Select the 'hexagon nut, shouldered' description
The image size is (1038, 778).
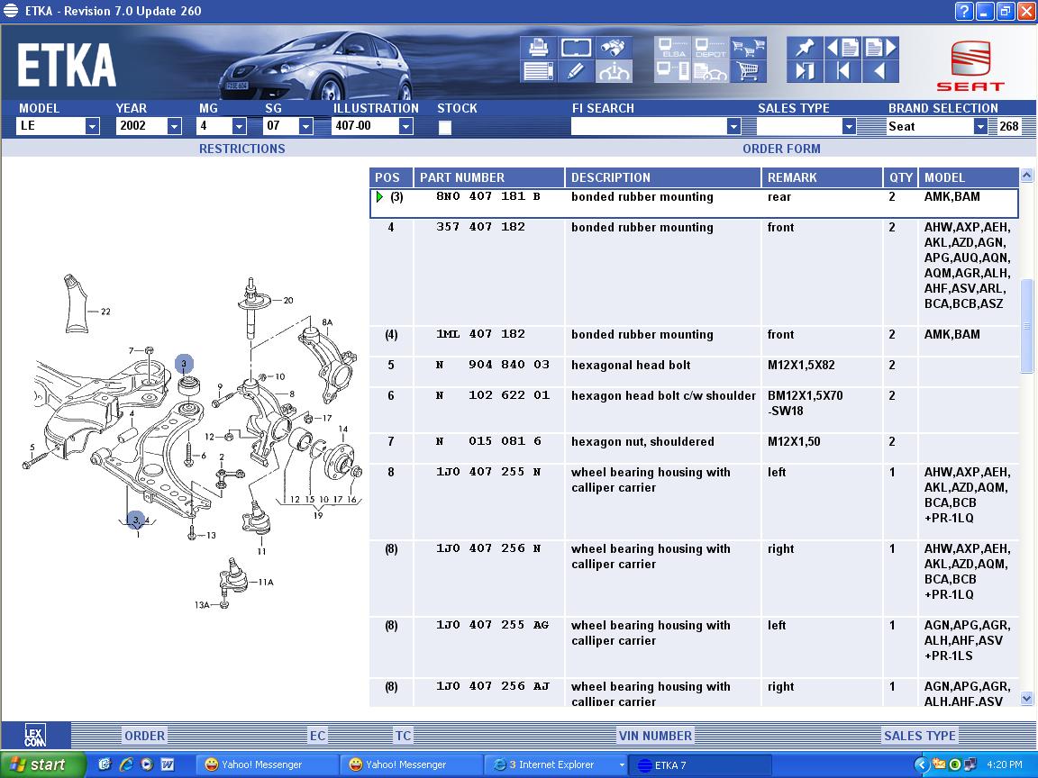pos(642,442)
